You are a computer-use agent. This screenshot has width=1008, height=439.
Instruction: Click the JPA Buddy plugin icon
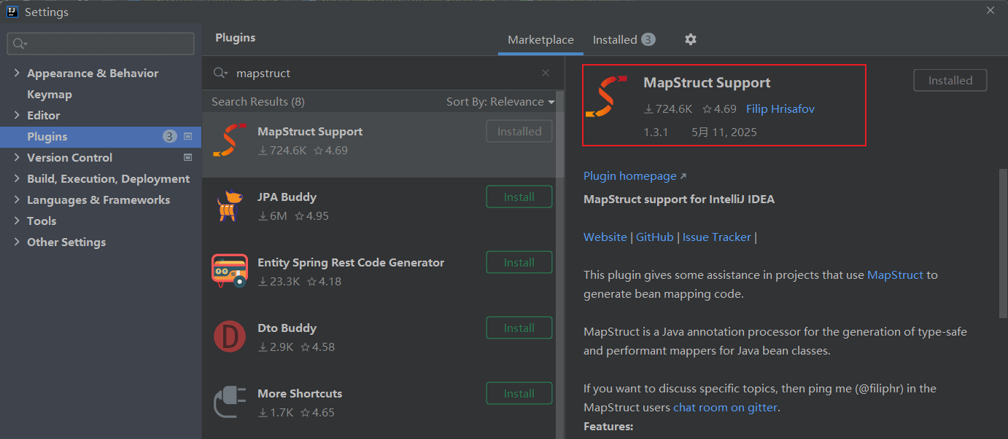click(230, 206)
